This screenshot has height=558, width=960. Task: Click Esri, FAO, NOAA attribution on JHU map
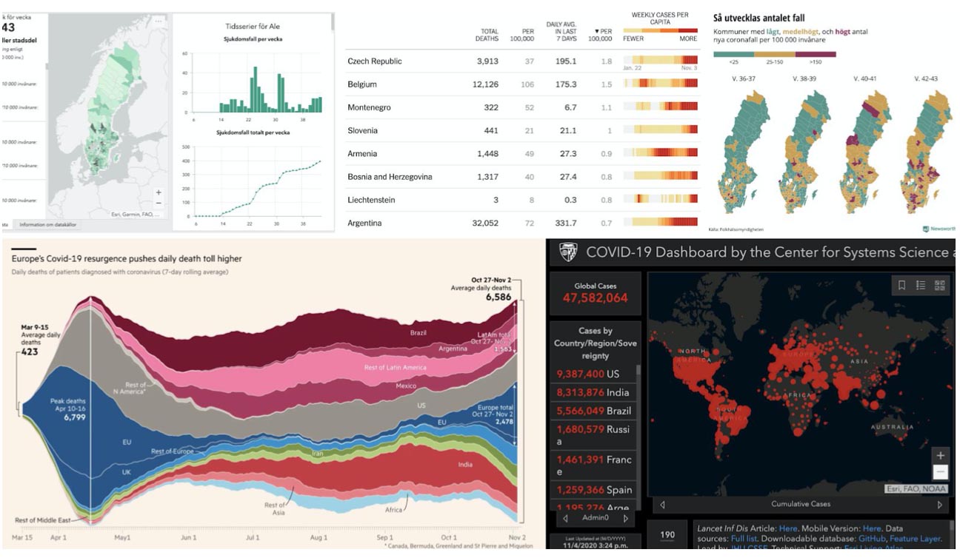coord(916,489)
